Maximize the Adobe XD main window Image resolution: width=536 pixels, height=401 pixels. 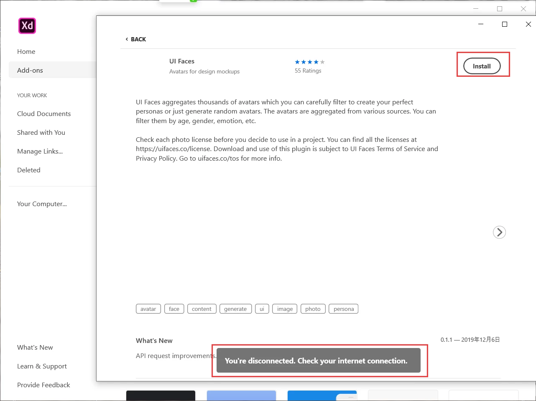(x=500, y=9)
